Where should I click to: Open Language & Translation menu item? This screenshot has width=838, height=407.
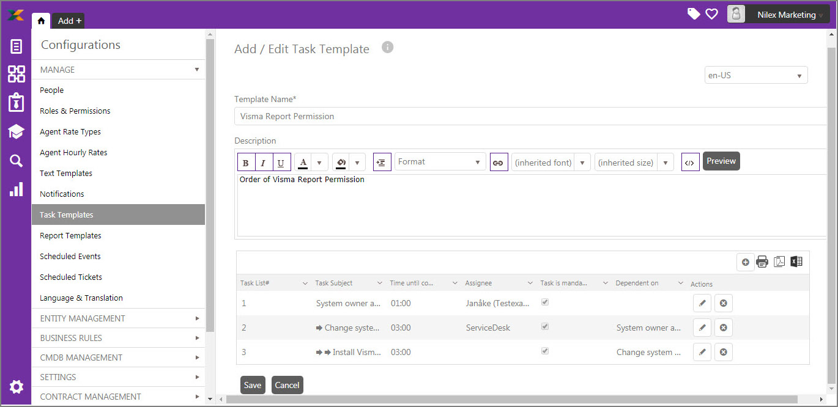118,298
